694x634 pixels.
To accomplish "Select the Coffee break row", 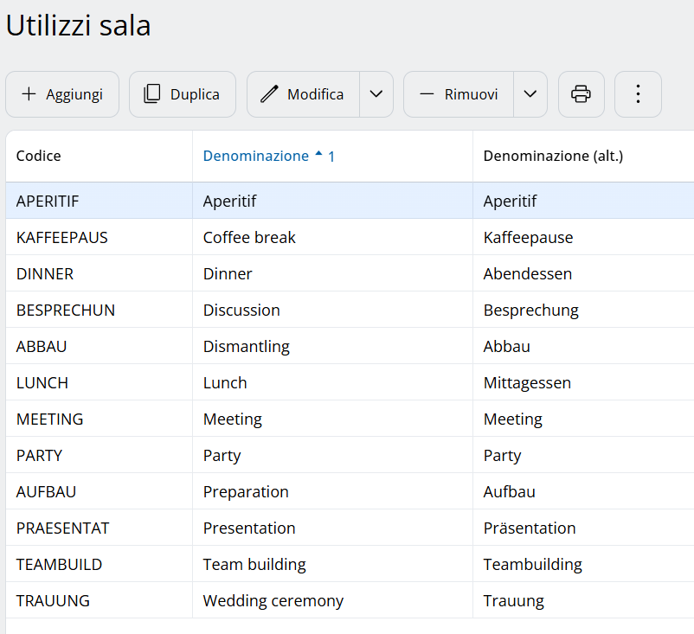I will click(249, 237).
